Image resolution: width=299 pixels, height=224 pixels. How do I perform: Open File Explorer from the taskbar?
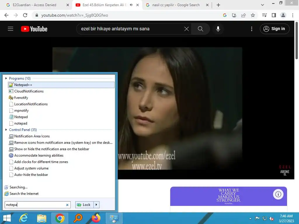(x=42, y=218)
